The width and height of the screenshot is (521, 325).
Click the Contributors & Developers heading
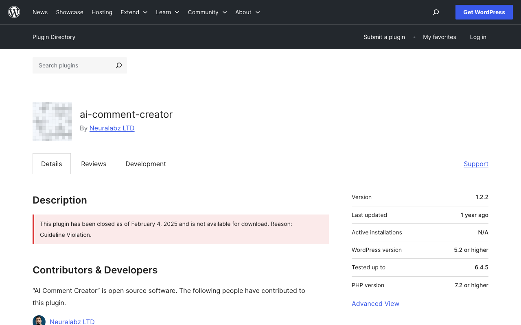click(95, 270)
